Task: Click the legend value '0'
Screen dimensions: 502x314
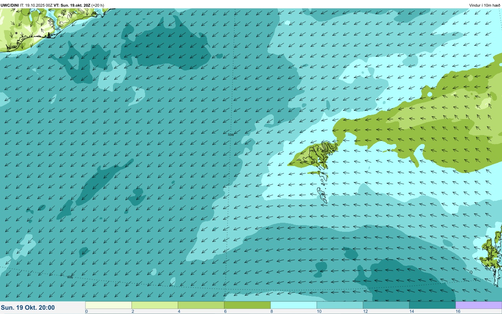Action: [86, 311]
